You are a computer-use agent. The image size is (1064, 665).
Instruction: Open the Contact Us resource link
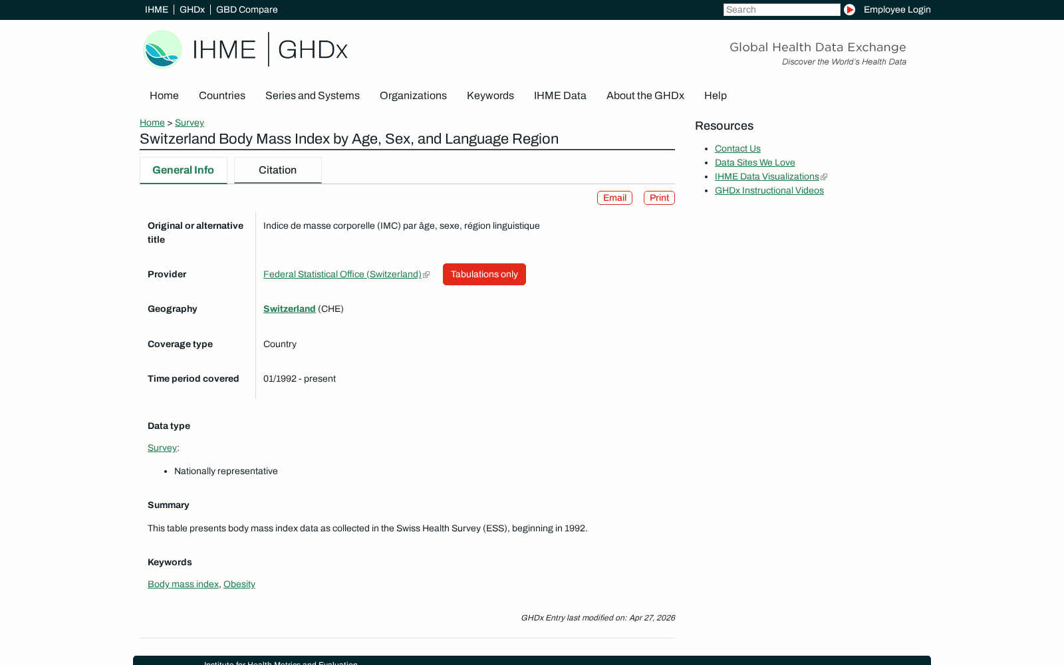pyautogui.click(x=737, y=148)
